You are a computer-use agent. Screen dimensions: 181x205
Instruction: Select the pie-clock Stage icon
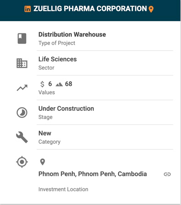[22, 113]
